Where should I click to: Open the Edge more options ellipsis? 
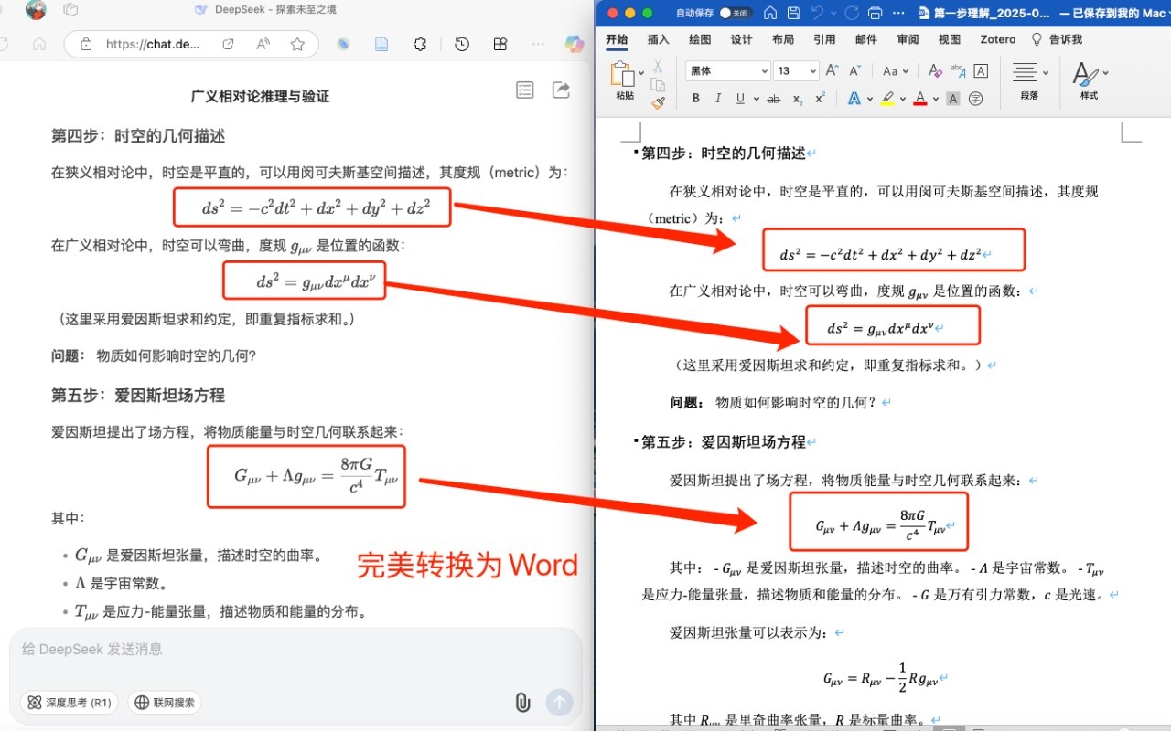coord(539,44)
